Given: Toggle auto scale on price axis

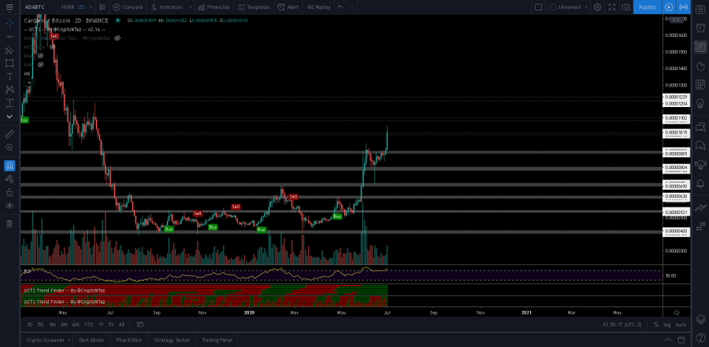Looking at the screenshot, I should click(x=681, y=324).
